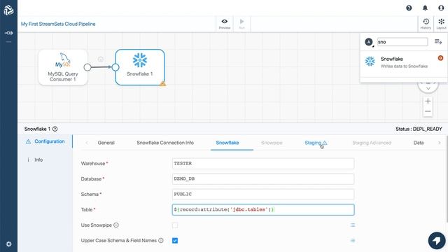The image size is (448, 252).
Task: Click MySQL stage output connector circle
Action: tap(87, 67)
